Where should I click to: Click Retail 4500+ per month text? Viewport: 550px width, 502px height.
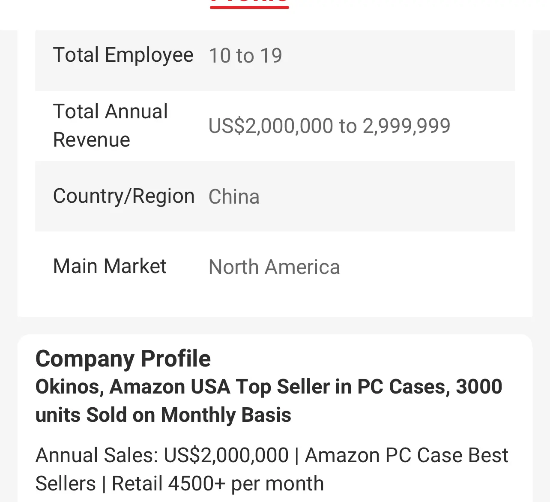point(218,484)
